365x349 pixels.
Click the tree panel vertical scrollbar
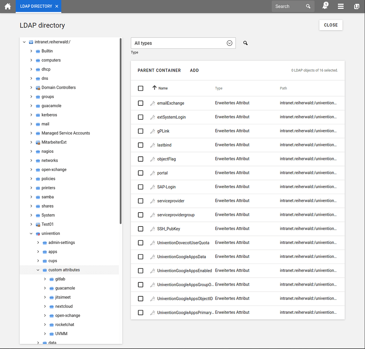(x=120, y=131)
